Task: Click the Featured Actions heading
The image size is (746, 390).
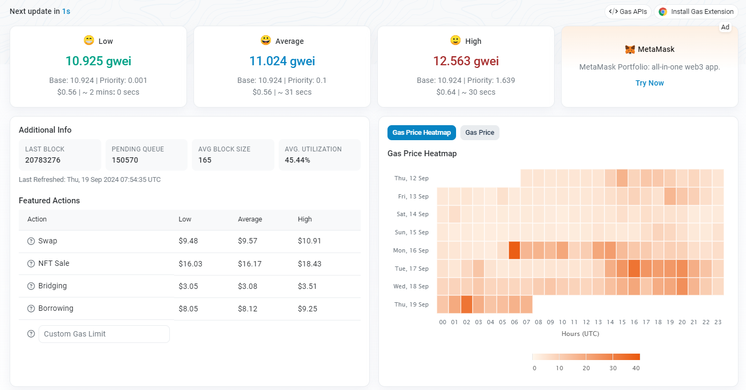Action: point(49,201)
